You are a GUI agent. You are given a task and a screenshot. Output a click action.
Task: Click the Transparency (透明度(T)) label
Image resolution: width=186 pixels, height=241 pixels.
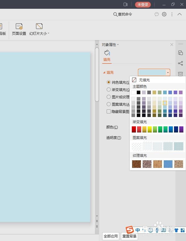114,138
